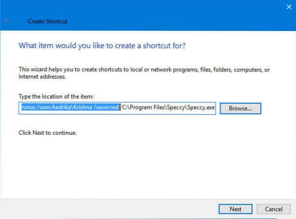This screenshot has height=219, width=296.
Task: Click the 'What item would you like' heading
Action: coord(102,46)
